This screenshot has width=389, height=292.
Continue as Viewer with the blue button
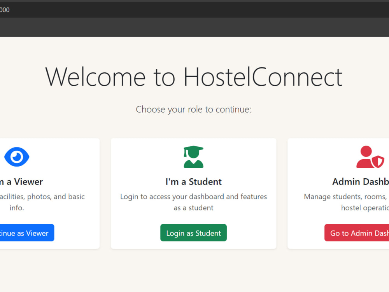pos(27,233)
